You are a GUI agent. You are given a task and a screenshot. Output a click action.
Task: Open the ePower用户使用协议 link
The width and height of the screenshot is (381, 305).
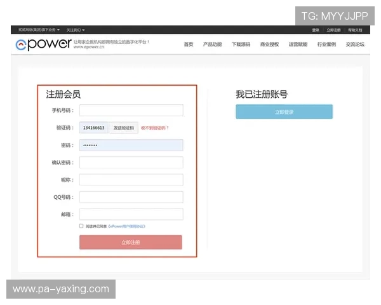click(x=126, y=226)
